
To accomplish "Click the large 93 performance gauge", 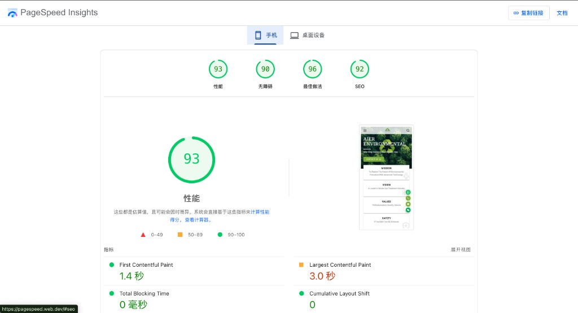I will tap(192, 160).
